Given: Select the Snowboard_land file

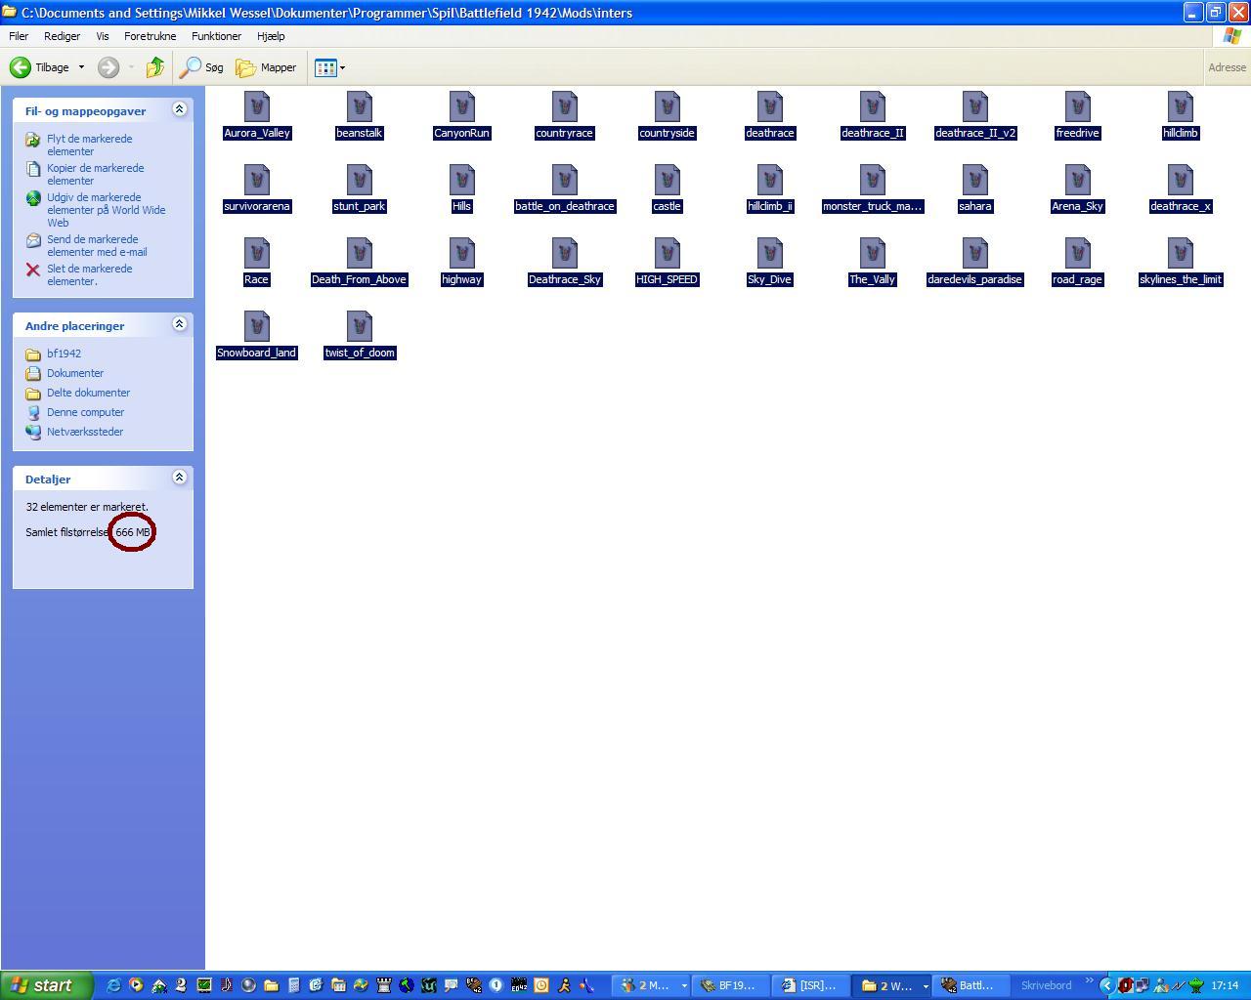Looking at the screenshot, I should tap(256, 335).
